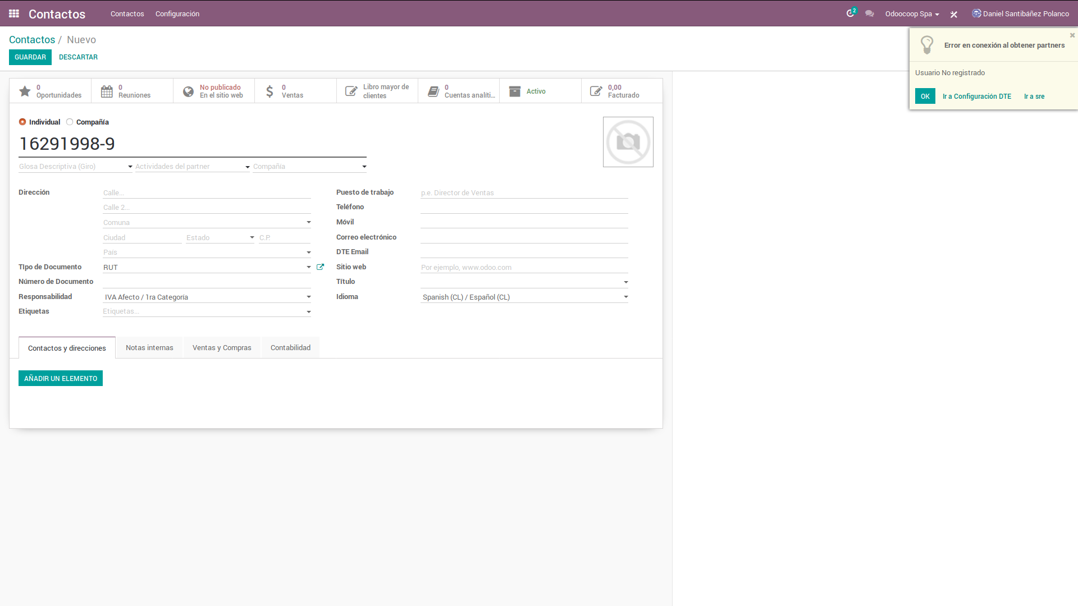
Task: Select the Individual radio button
Action: [x=22, y=122]
